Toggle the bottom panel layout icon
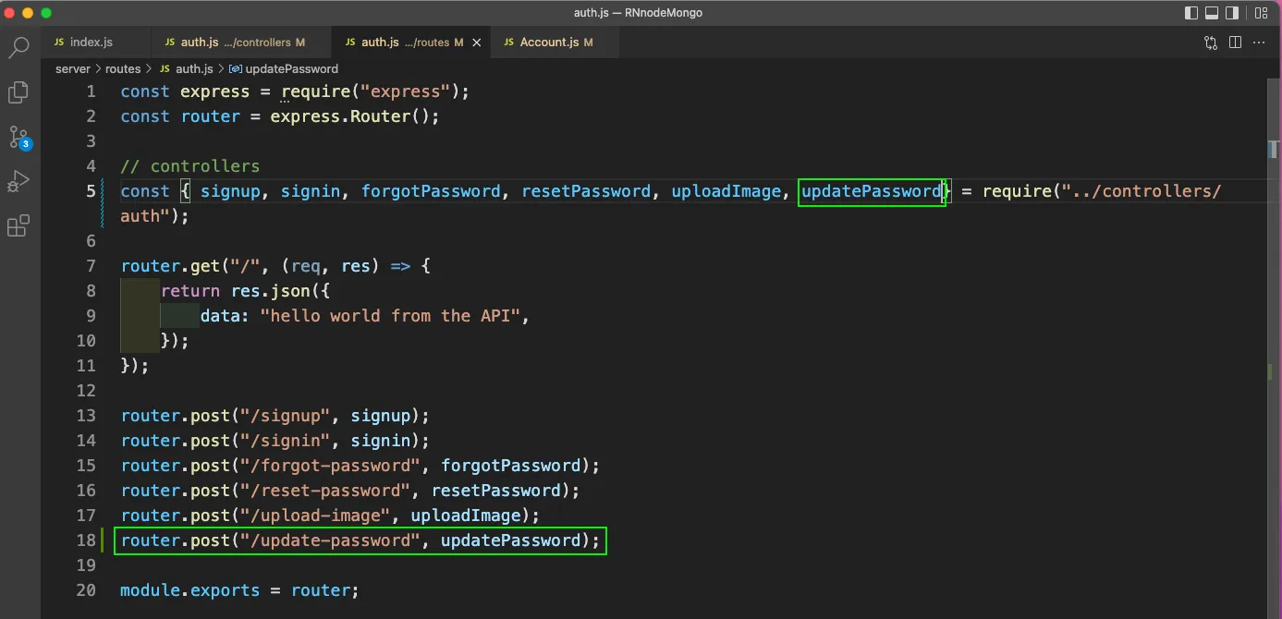 (x=1212, y=13)
